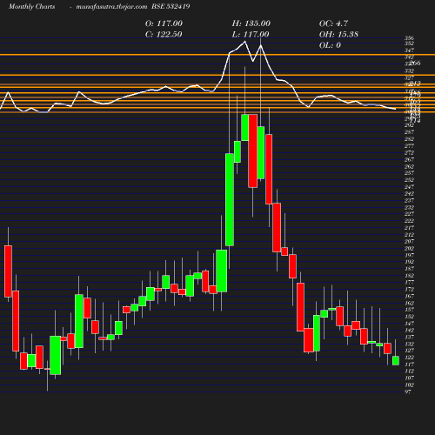The width and height of the screenshot is (435, 435).
Task: Click the 122 price axis label
Action: click(409, 358)
